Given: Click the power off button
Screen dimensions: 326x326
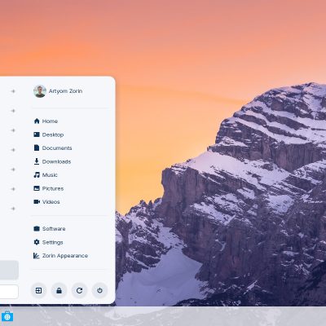Looking at the screenshot, I should (x=99, y=291).
